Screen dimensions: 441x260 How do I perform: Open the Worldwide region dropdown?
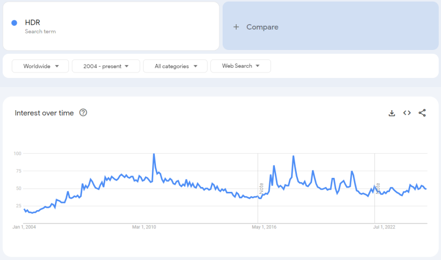pyautogui.click(x=41, y=66)
